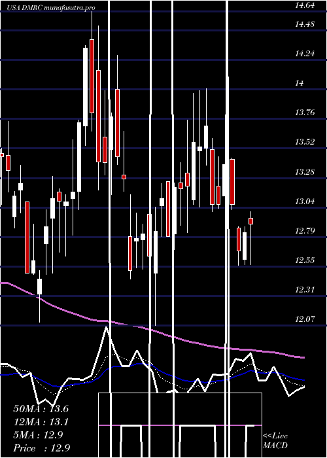
Task: Click the 12.55 price axis label
Action: 305,260
